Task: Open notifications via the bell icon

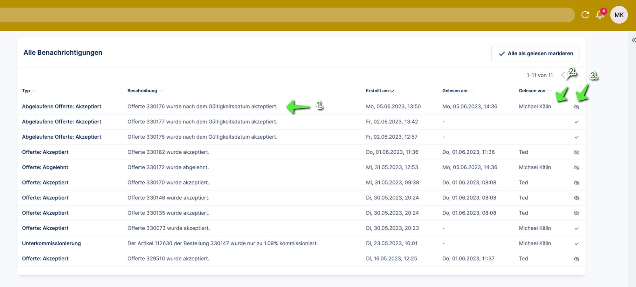Action: [x=600, y=15]
